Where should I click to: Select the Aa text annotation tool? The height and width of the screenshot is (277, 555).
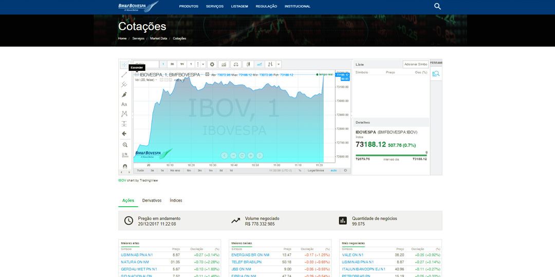click(124, 104)
